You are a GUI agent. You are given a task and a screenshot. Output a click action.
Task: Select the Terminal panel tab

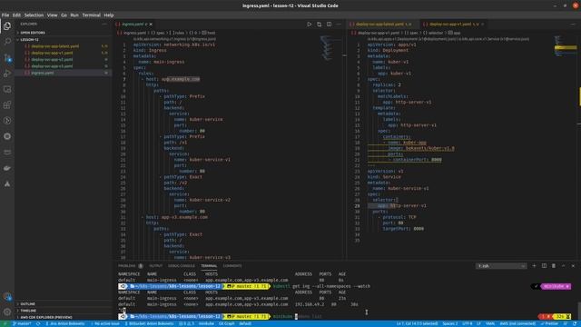click(209, 266)
